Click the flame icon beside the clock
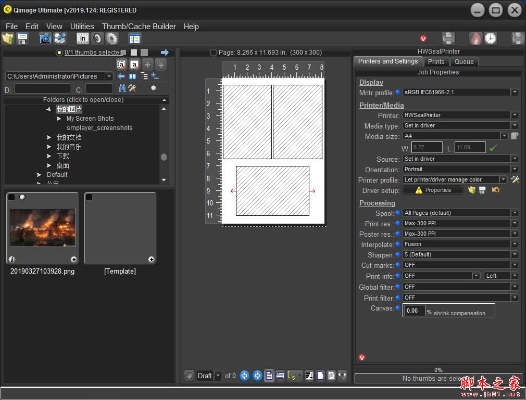This screenshot has width=526, height=400. click(x=476, y=38)
